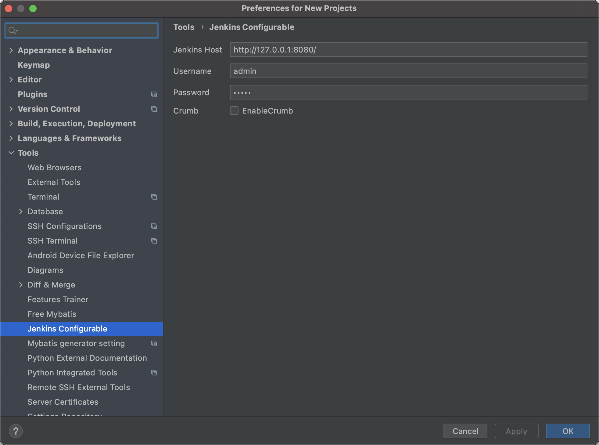Click the search magnifier icon in settings
599x445 pixels.
13,31
